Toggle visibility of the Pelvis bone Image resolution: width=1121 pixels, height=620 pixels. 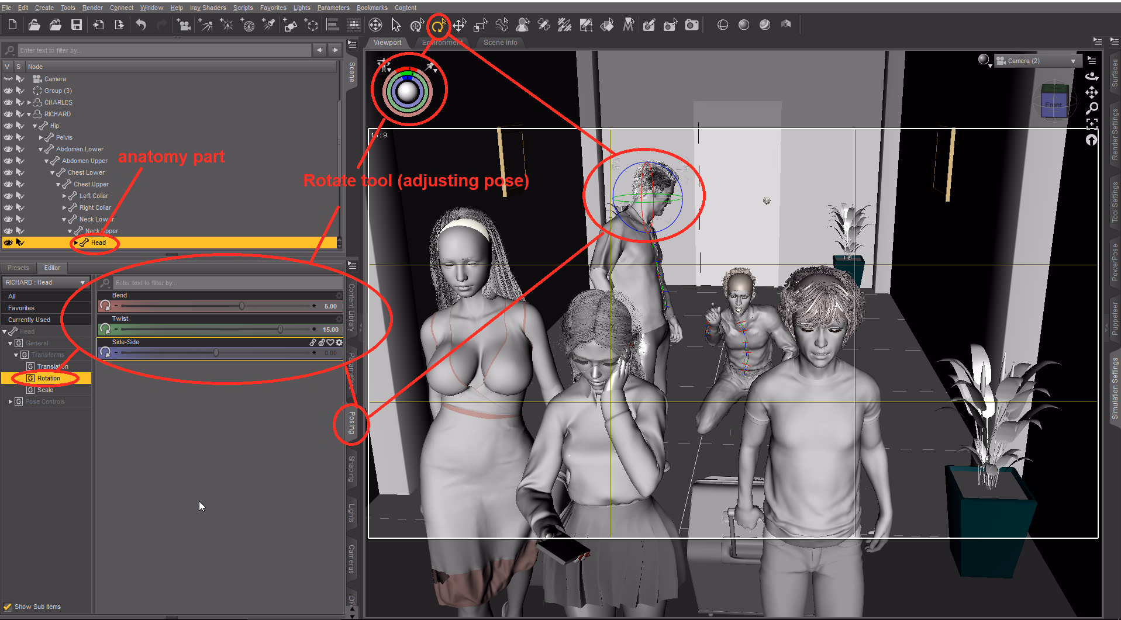pos(8,137)
